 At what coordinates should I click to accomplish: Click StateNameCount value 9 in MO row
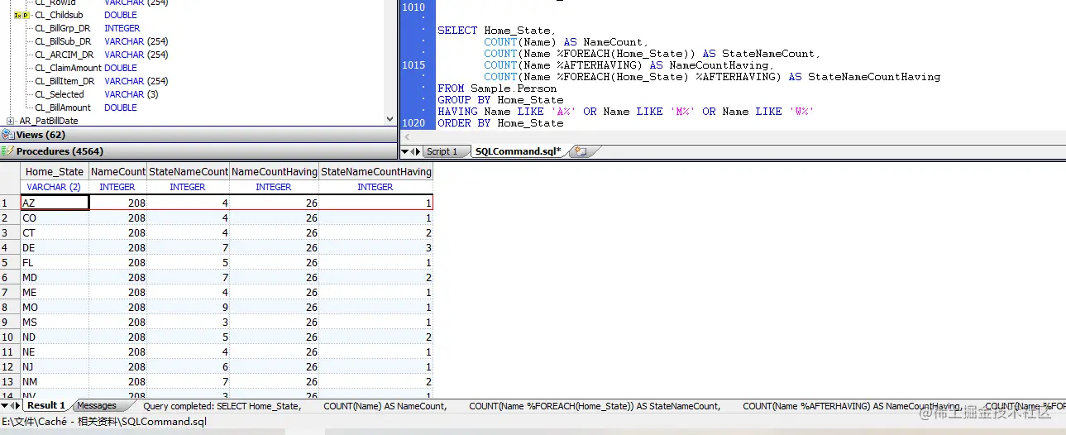pyautogui.click(x=188, y=307)
